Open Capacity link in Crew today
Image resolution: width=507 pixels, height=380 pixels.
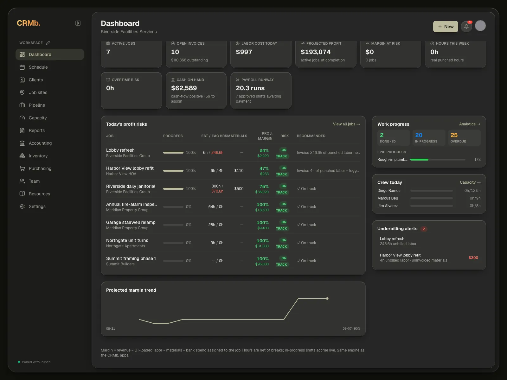[x=470, y=182]
